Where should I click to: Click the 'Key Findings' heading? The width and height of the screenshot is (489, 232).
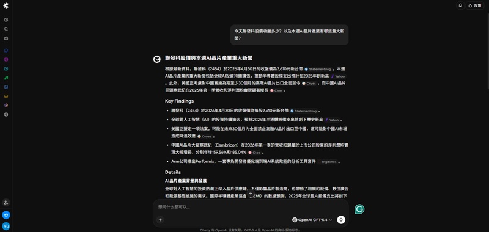pos(179,101)
